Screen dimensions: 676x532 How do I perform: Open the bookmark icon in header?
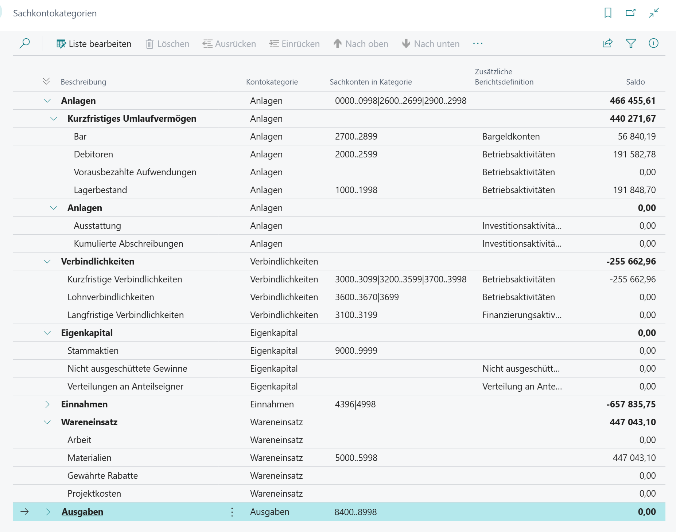pos(607,13)
